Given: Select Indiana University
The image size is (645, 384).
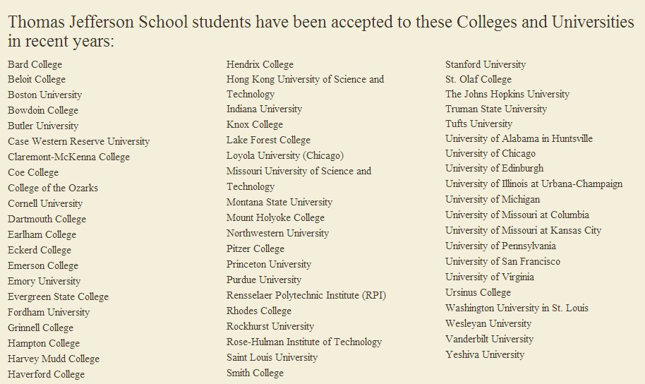Looking at the screenshot, I should [x=265, y=109].
